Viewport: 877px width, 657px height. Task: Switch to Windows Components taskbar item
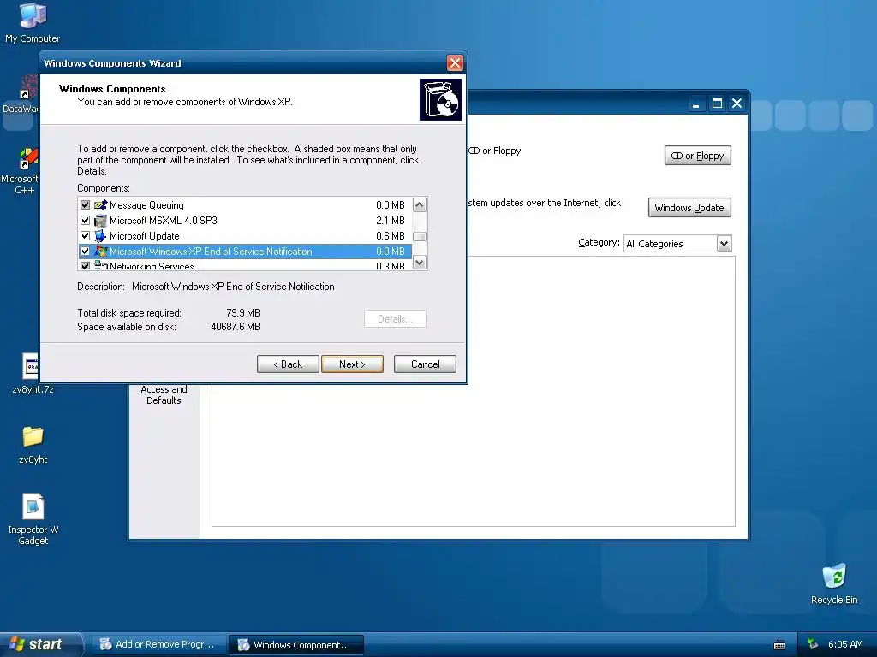296,645
